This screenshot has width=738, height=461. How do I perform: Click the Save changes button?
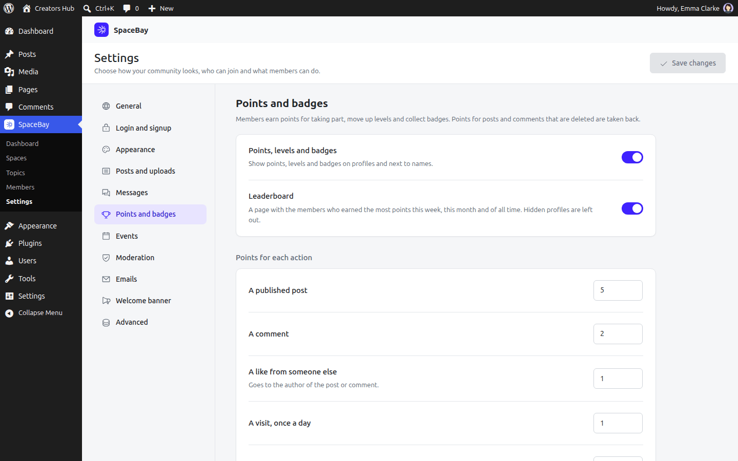[x=687, y=63]
